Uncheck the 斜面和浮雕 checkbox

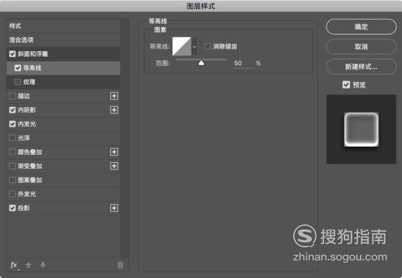(12, 54)
